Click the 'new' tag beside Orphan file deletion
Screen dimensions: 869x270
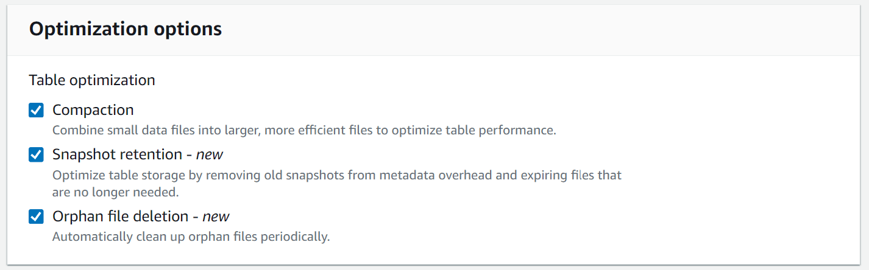[x=216, y=216]
